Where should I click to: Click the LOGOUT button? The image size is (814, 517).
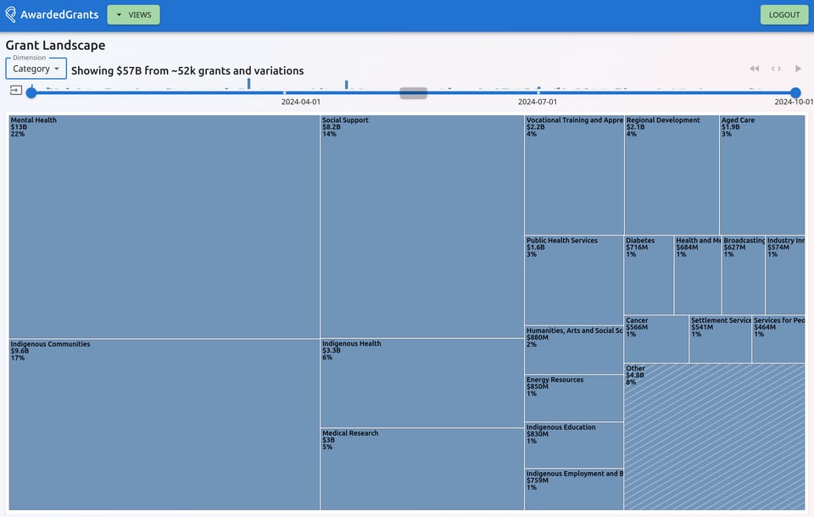(x=783, y=14)
